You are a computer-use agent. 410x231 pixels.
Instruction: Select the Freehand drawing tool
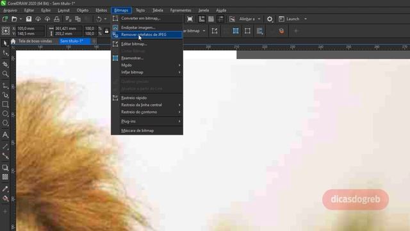pyautogui.click(x=5, y=85)
